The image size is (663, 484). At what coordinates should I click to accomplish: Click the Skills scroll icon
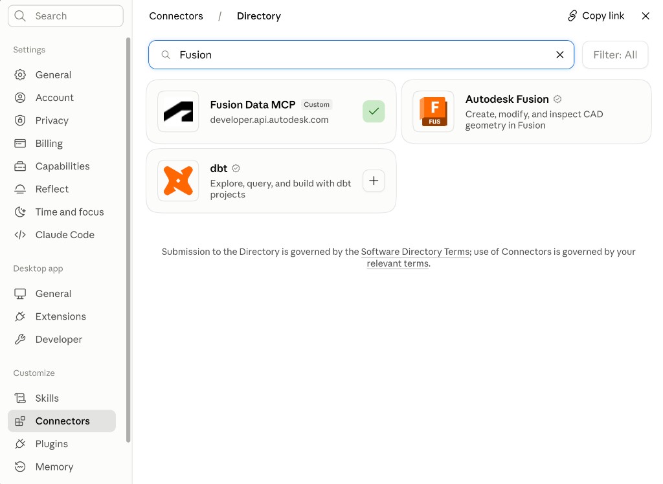[20, 398]
